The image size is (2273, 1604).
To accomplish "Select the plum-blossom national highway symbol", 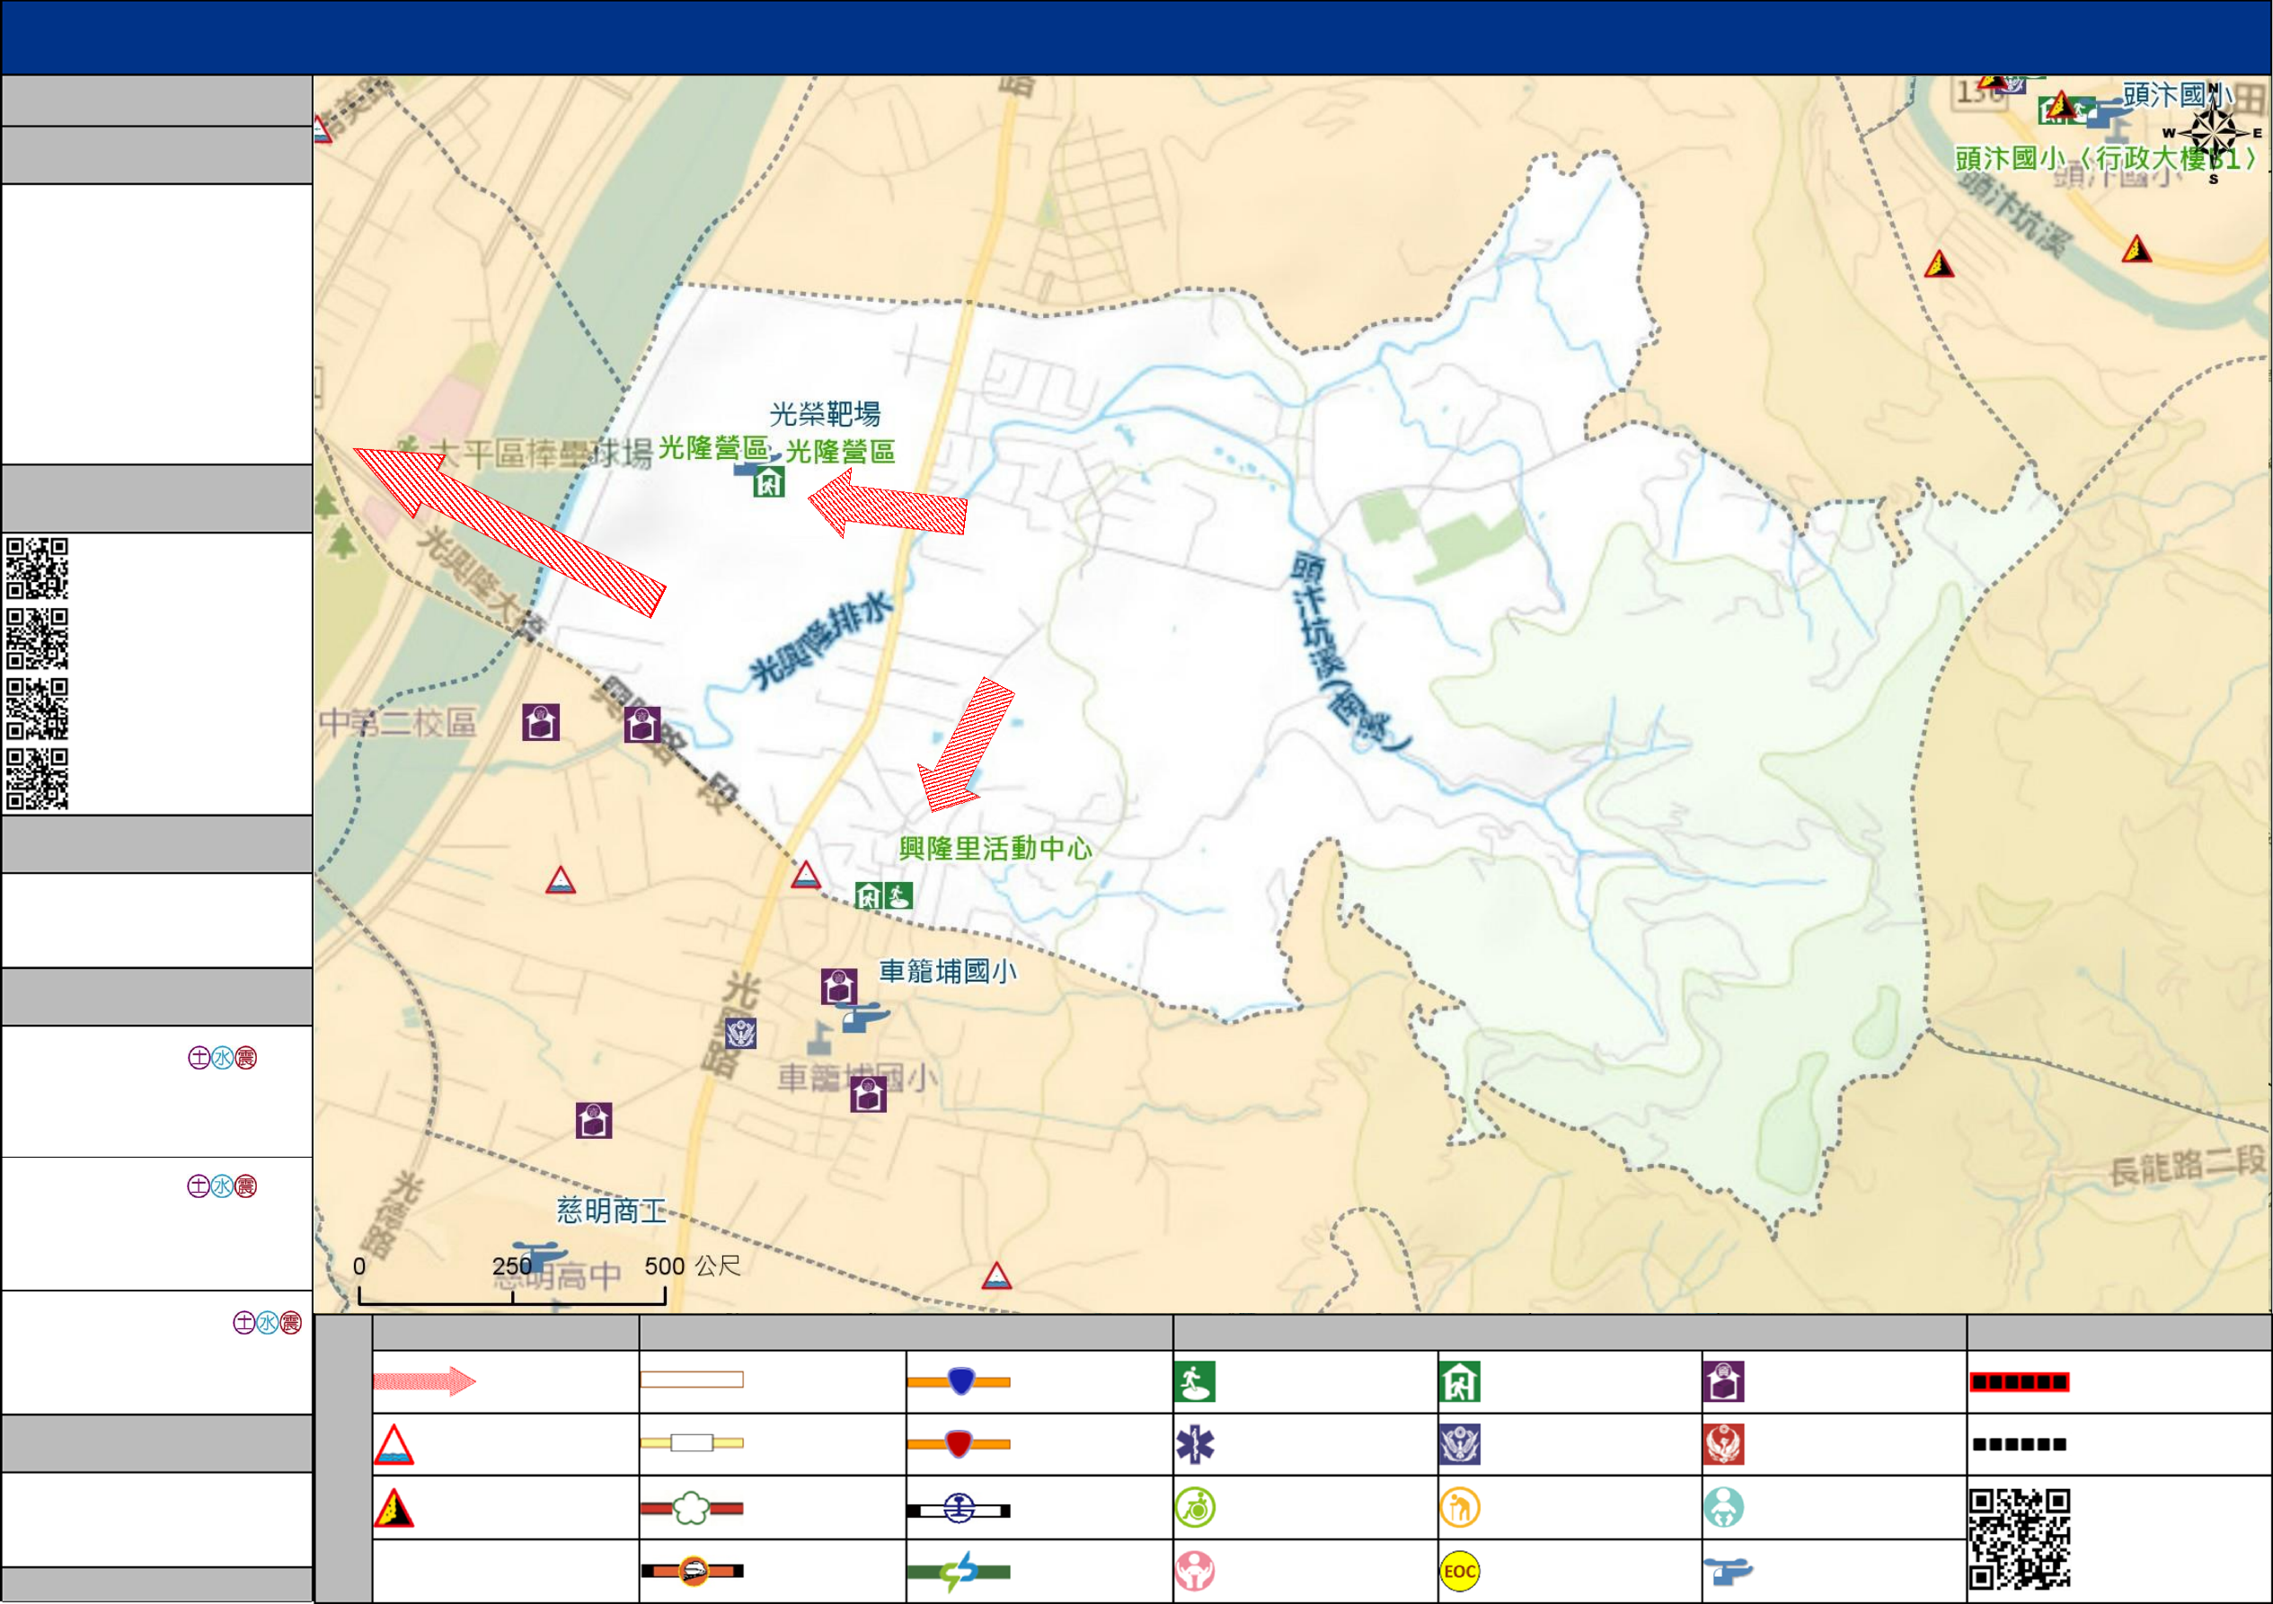I will coord(692,1508).
